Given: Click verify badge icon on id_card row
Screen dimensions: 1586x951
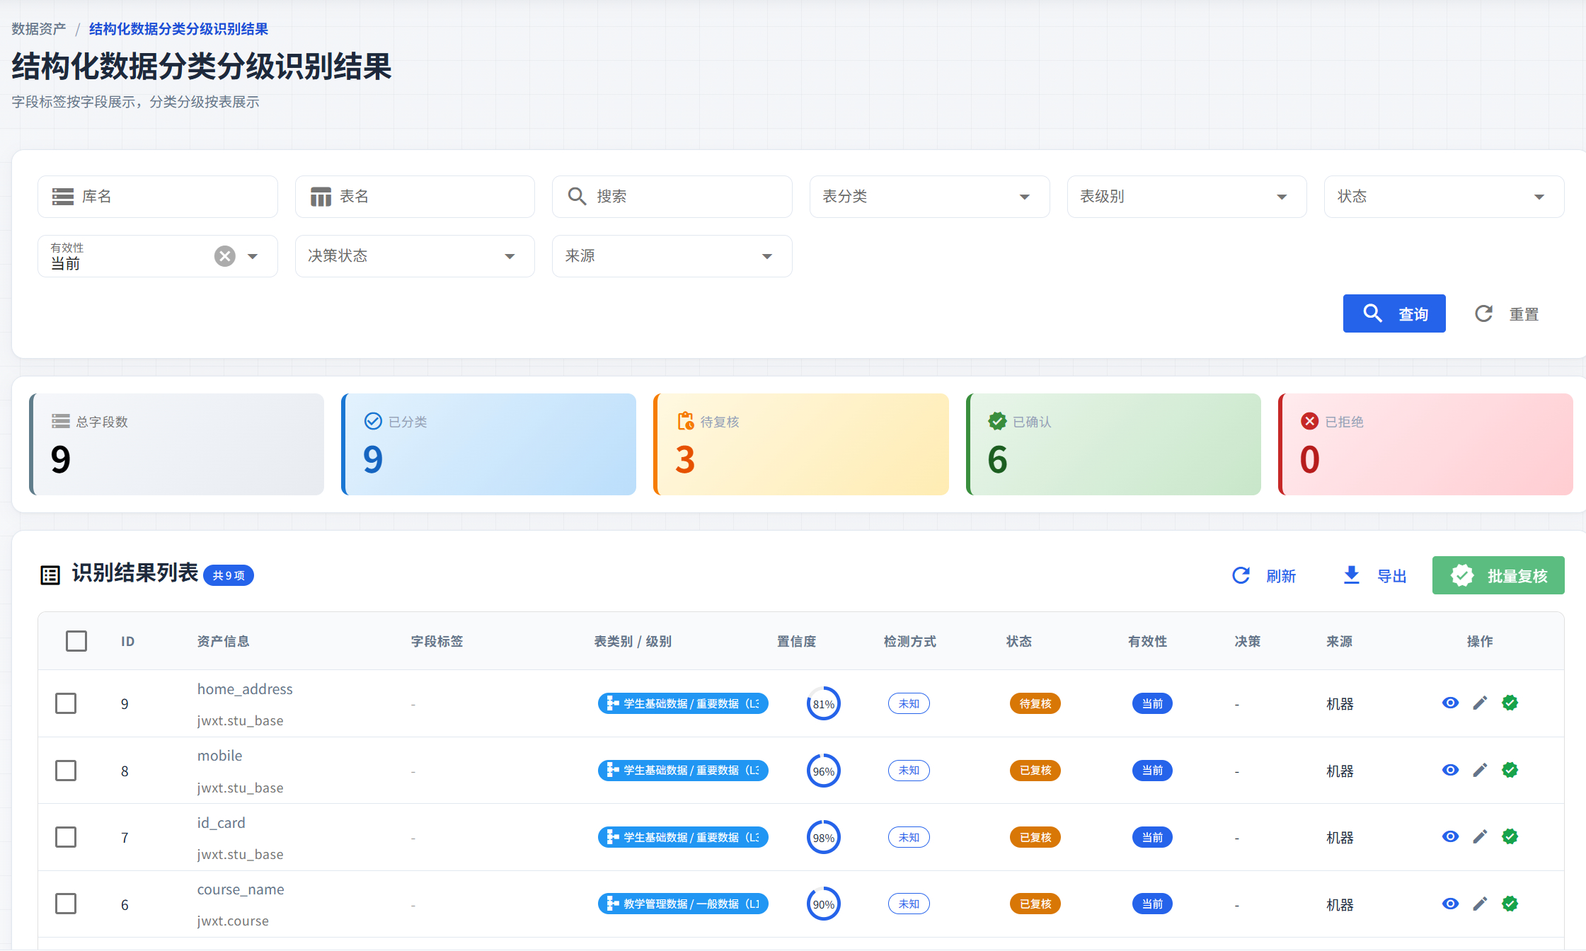Looking at the screenshot, I should click(1510, 836).
